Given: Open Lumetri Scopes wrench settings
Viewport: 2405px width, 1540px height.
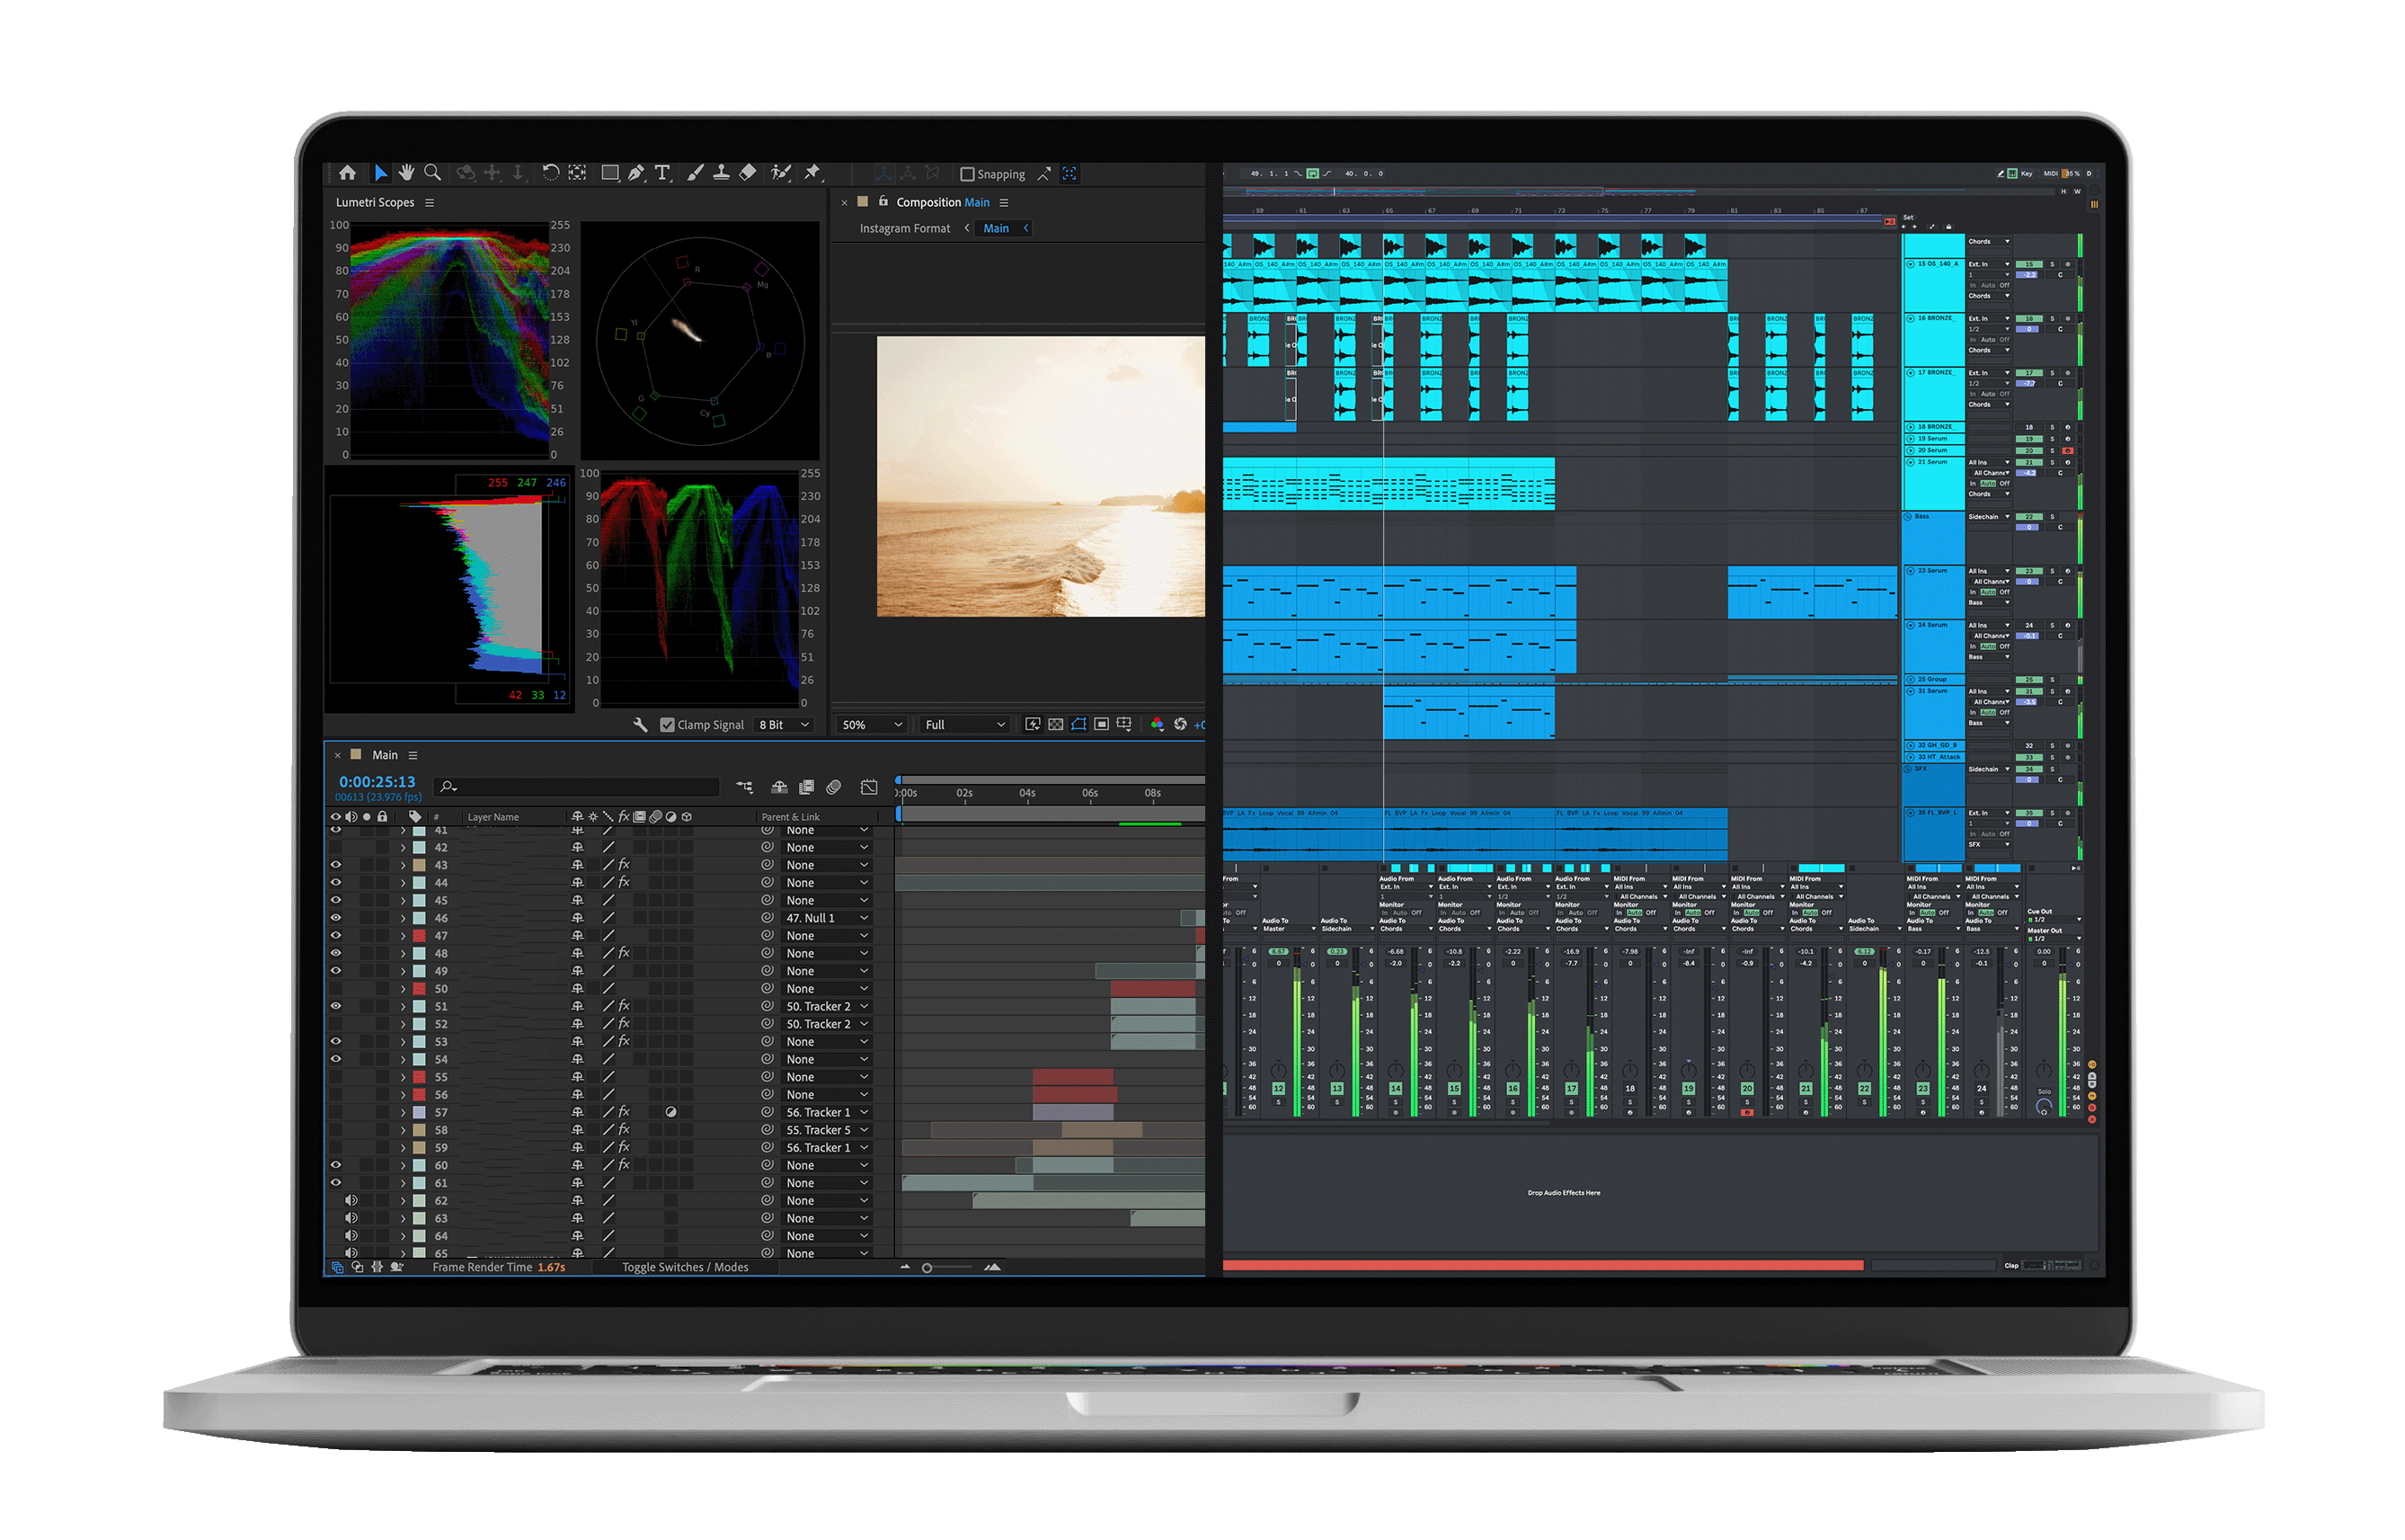Looking at the screenshot, I should (x=640, y=724).
